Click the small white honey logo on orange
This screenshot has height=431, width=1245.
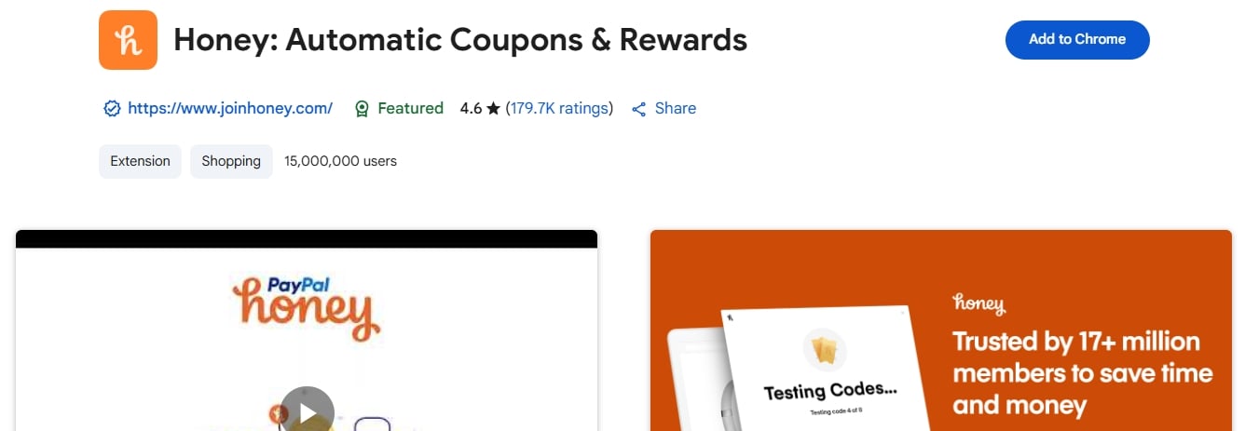tap(978, 303)
